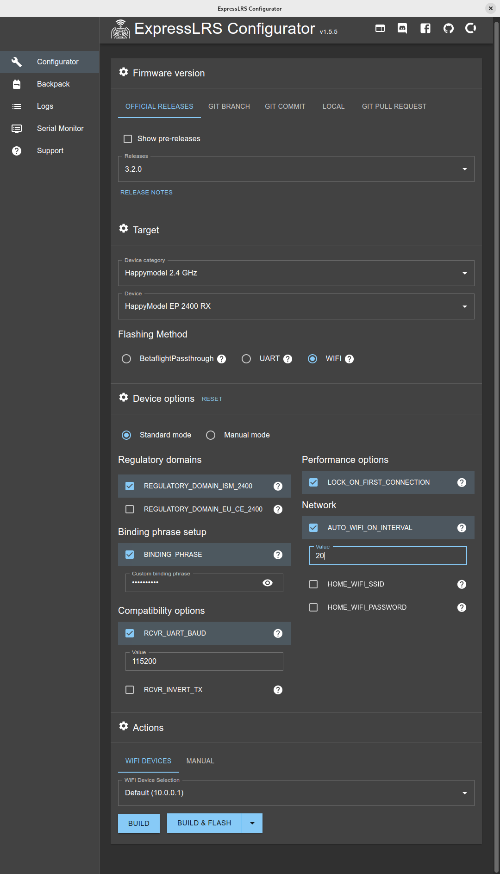Open the Facebook icon in header

425,29
